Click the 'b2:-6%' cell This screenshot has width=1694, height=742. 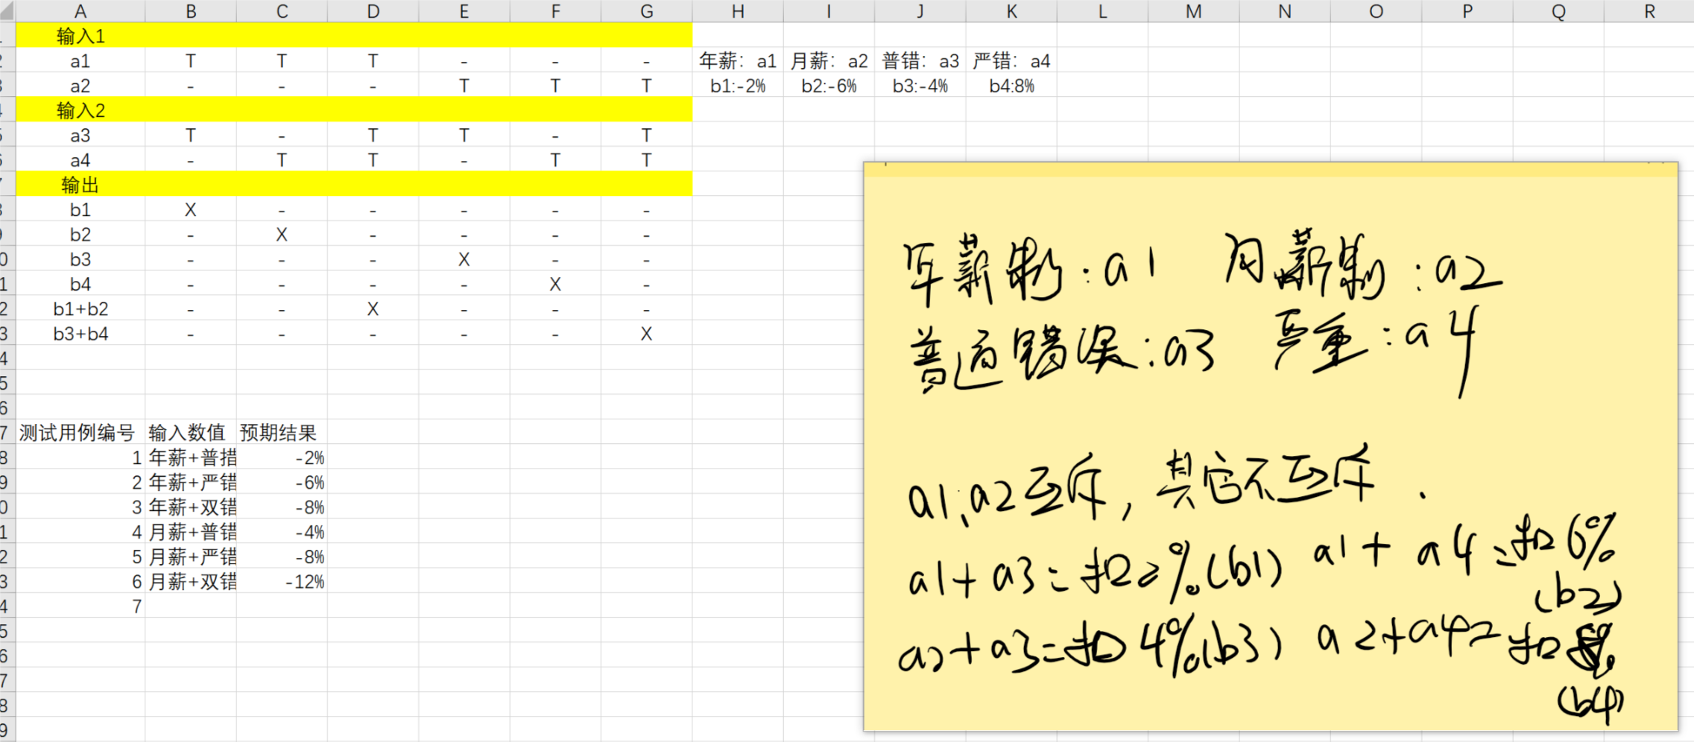point(829,86)
